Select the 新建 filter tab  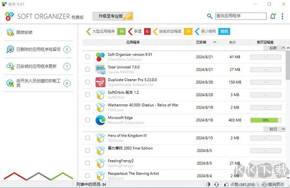pyautogui.click(x=139, y=31)
